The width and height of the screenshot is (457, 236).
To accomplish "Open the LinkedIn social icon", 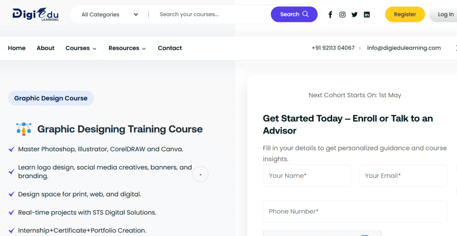I will [x=366, y=14].
